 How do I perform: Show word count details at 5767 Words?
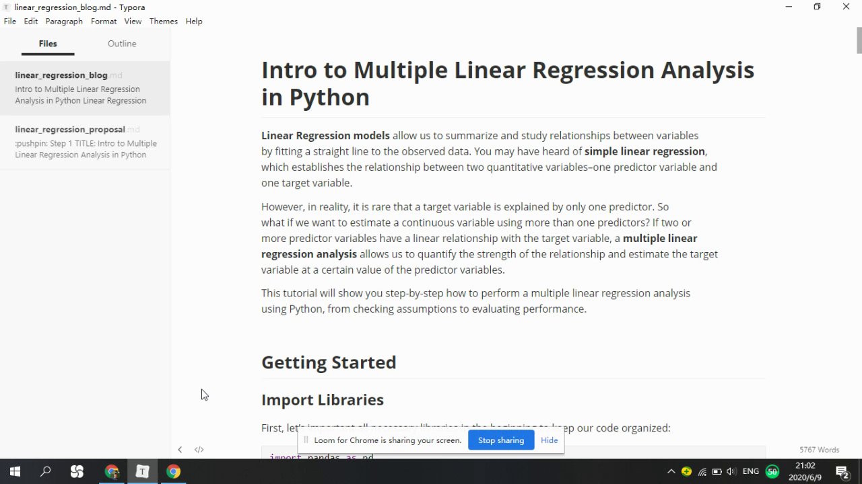coord(819,450)
